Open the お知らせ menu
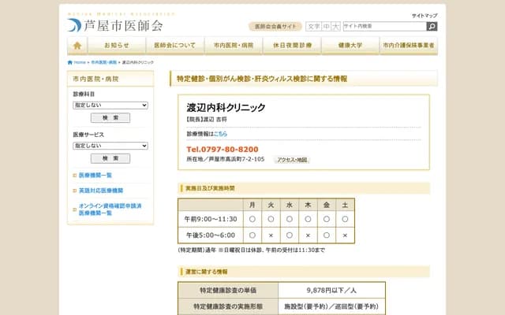The width and height of the screenshot is (505, 315). click(117, 46)
